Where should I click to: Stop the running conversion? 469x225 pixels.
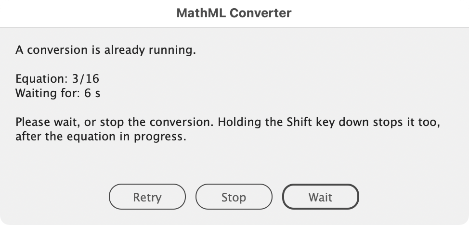click(234, 197)
